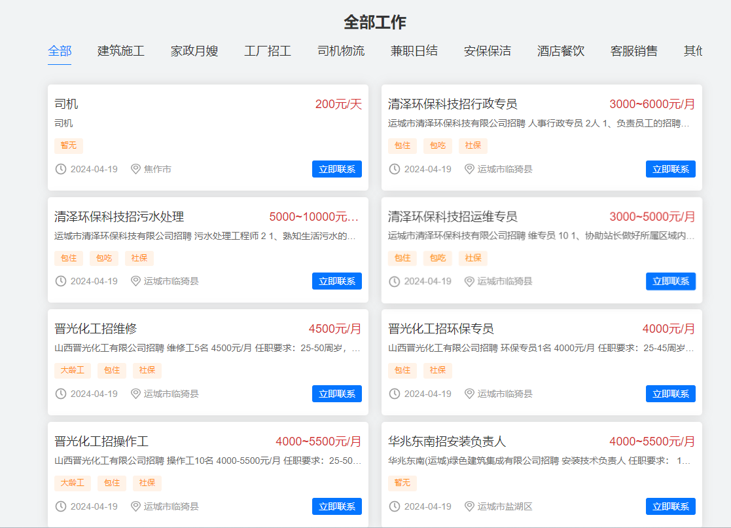The height and width of the screenshot is (528, 731).
Task: Click the 大龄工 tag on 晋光化工招操作工
Action: (73, 483)
